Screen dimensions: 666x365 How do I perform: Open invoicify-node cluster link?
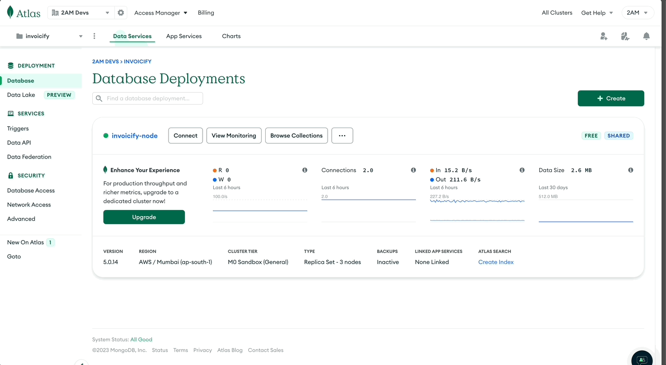click(x=134, y=136)
